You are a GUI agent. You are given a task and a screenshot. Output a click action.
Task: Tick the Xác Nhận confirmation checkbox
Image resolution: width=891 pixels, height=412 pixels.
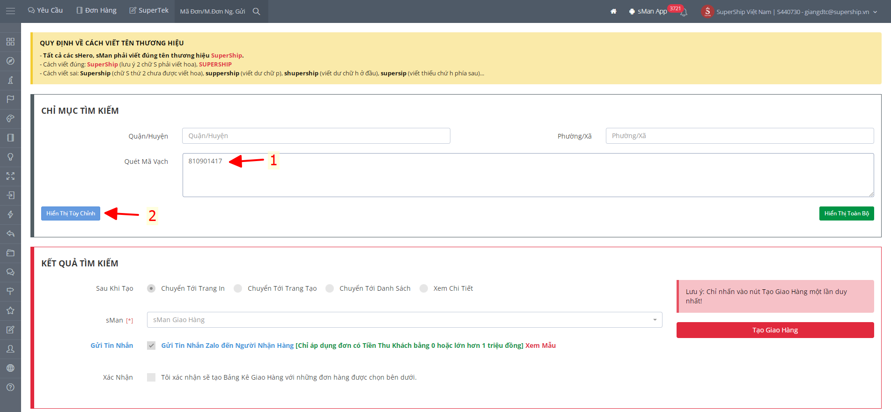(x=151, y=377)
